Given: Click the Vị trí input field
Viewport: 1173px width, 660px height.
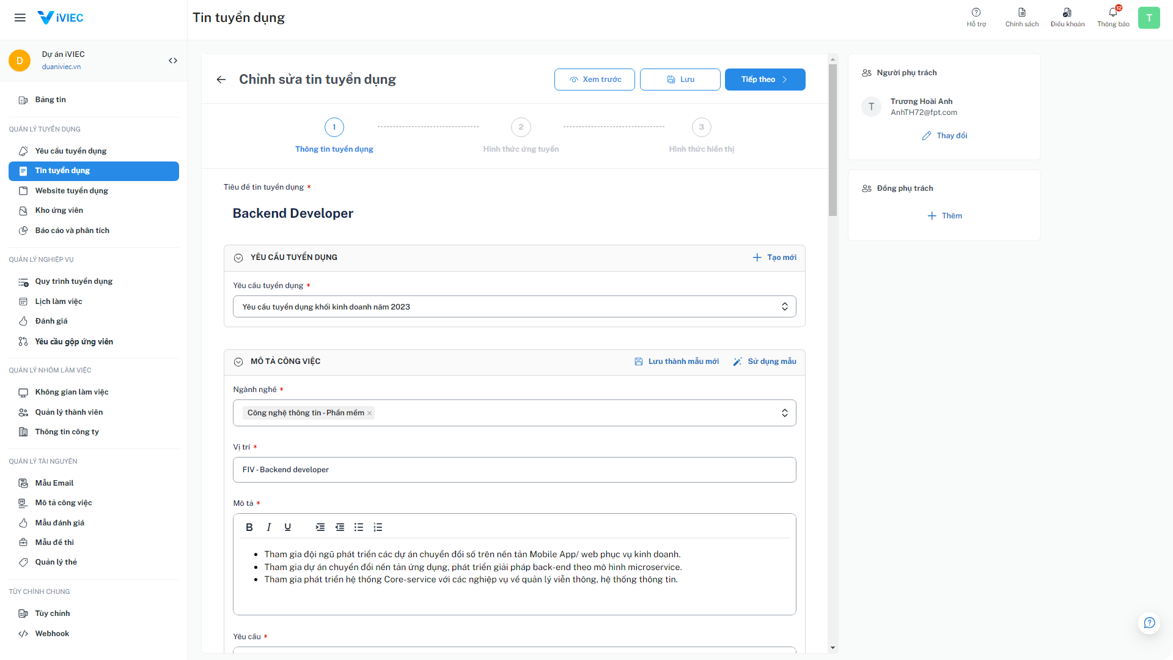Looking at the screenshot, I should (514, 470).
